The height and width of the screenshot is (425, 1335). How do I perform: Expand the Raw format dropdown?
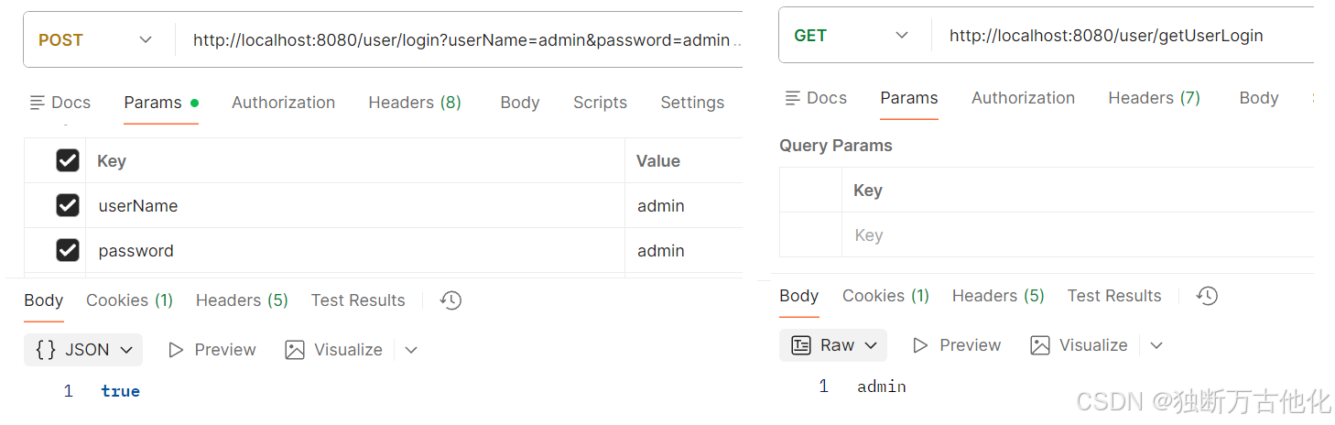pos(833,345)
